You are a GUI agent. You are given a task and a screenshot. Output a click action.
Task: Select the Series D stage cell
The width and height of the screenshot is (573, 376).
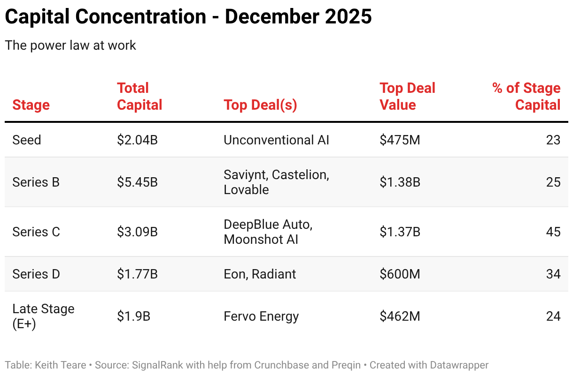36,274
